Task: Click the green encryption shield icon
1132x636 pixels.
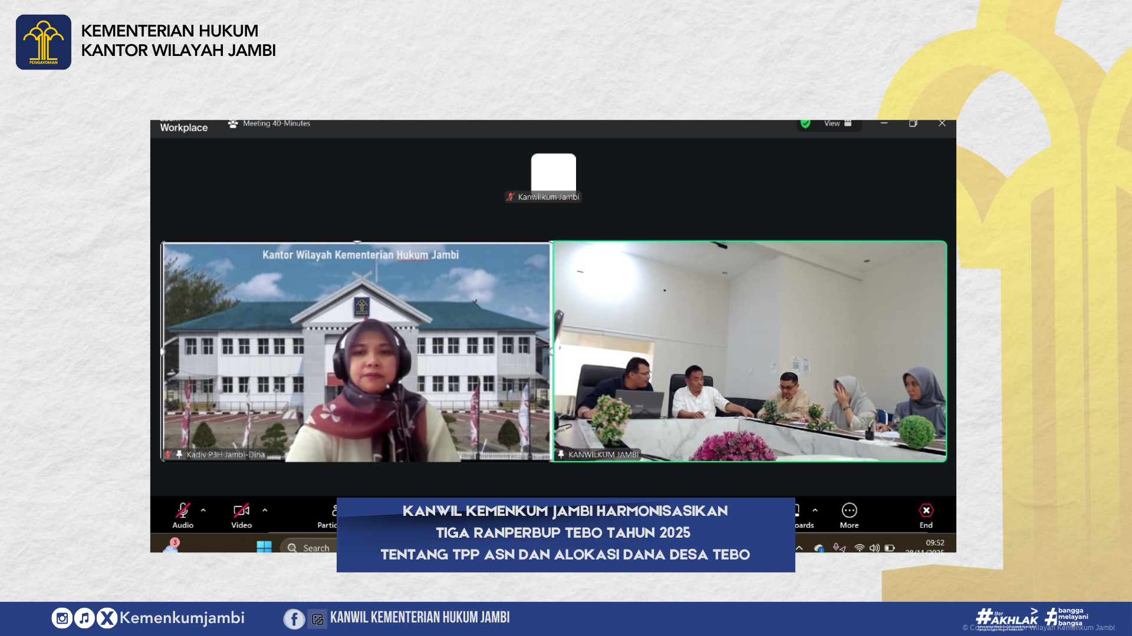Action: click(805, 124)
